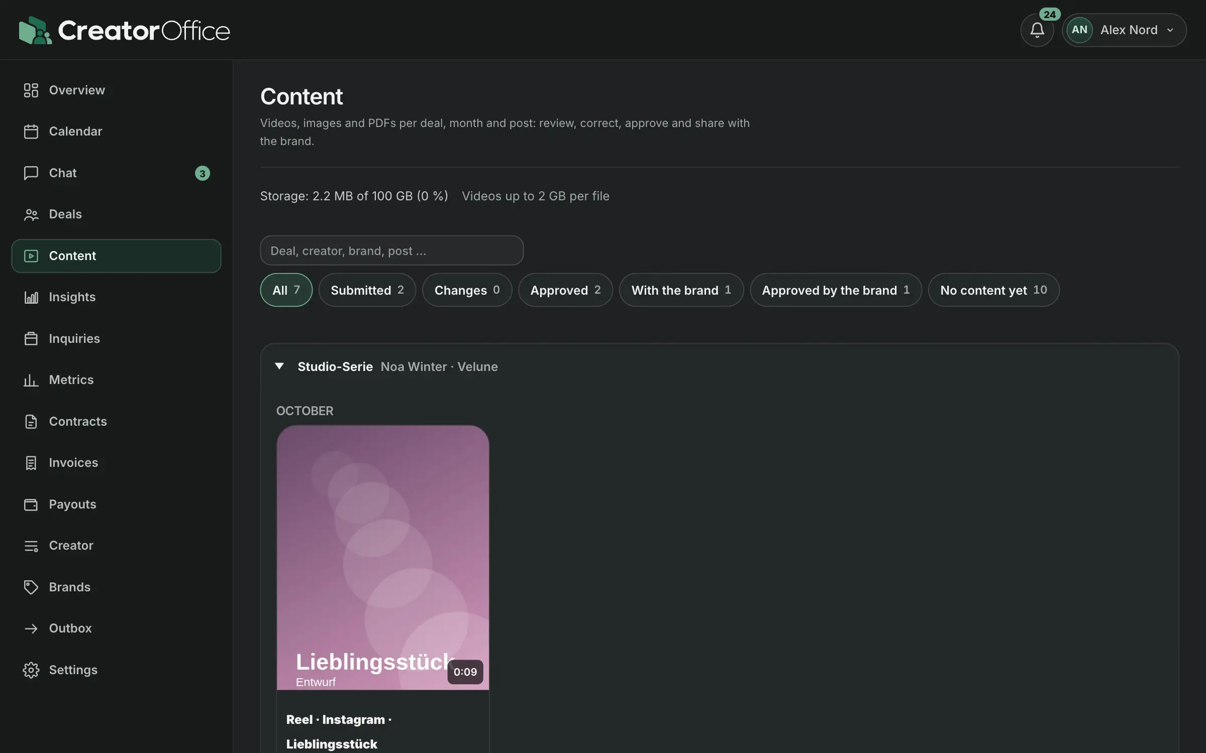Click the Overview grid icon in the sidebar

[x=31, y=90]
